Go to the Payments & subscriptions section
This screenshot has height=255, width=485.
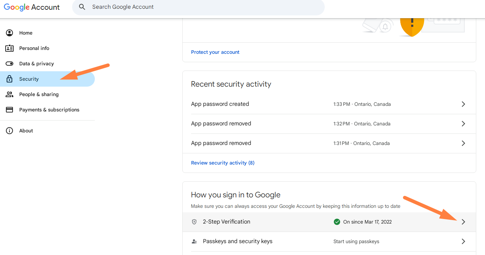[49, 110]
